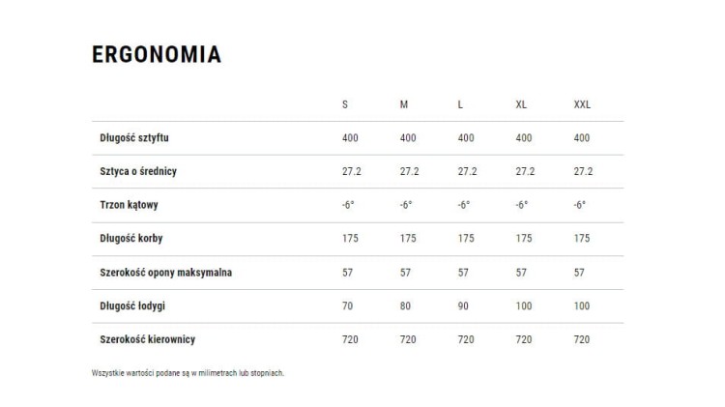Viewport: 725px width, 407px height.
Task: Select the XXL size column header
Action: [x=582, y=104]
